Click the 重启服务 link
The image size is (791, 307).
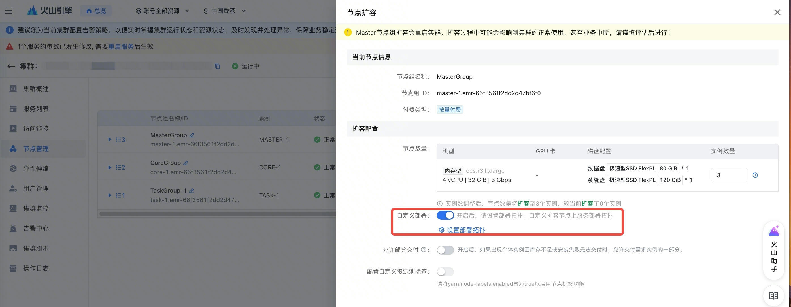click(121, 46)
